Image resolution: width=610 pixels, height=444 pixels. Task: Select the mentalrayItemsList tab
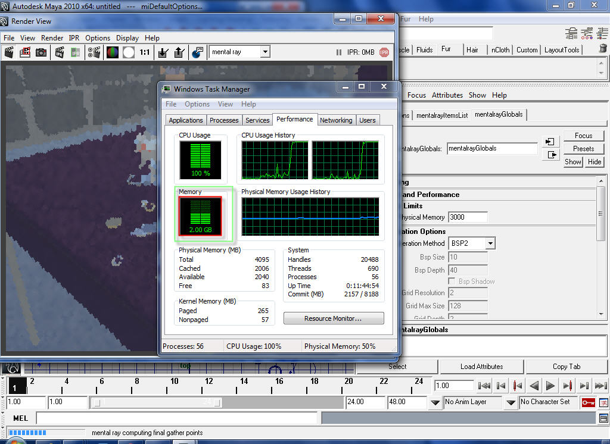[442, 115]
